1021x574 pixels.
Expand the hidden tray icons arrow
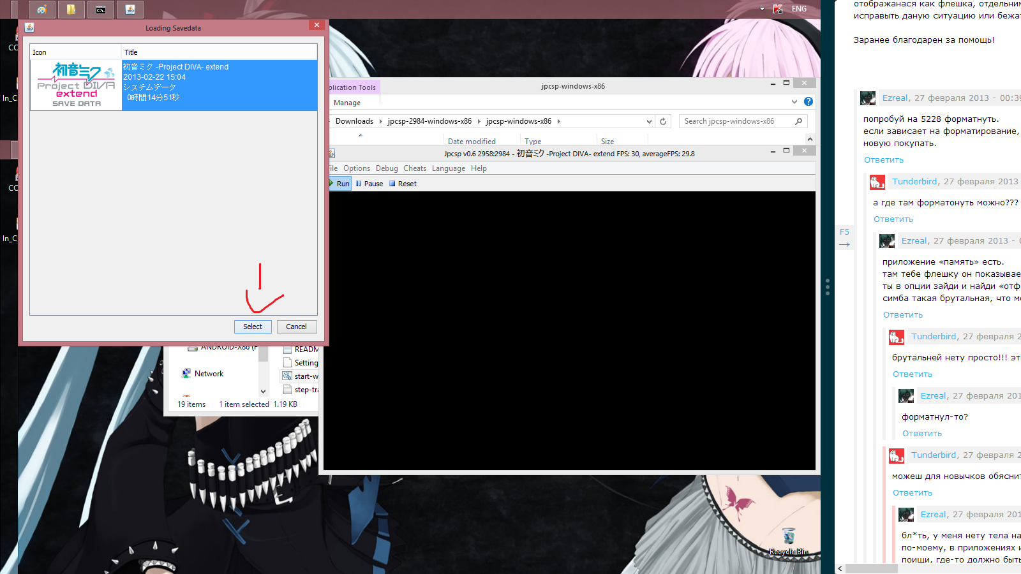762,9
